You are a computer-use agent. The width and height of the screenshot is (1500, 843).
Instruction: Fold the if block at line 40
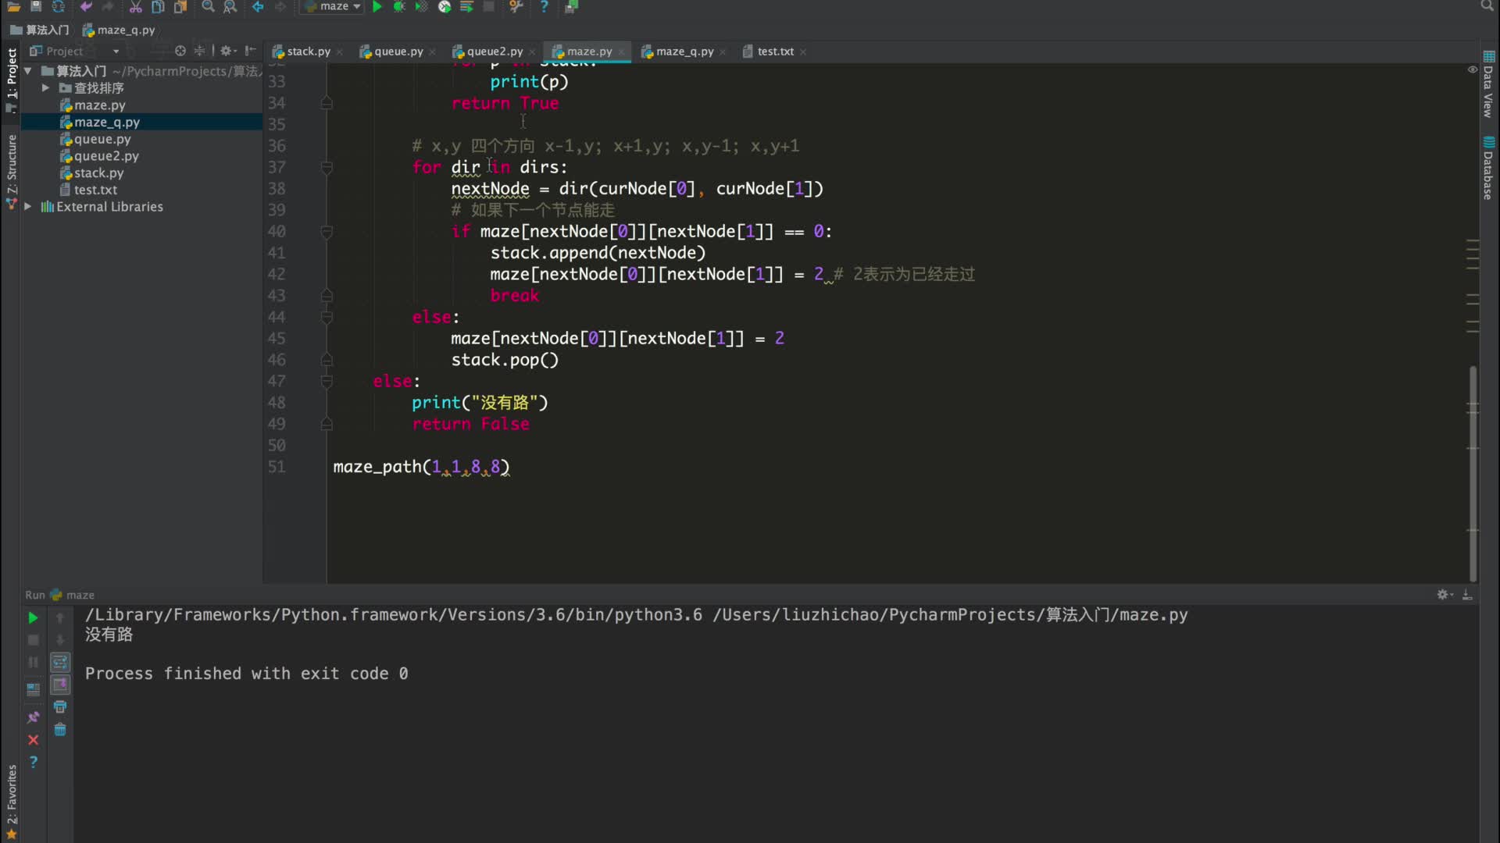[x=327, y=232]
